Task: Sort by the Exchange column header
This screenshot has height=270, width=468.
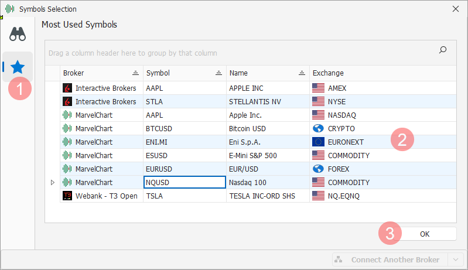Action: [x=383, y=73]
